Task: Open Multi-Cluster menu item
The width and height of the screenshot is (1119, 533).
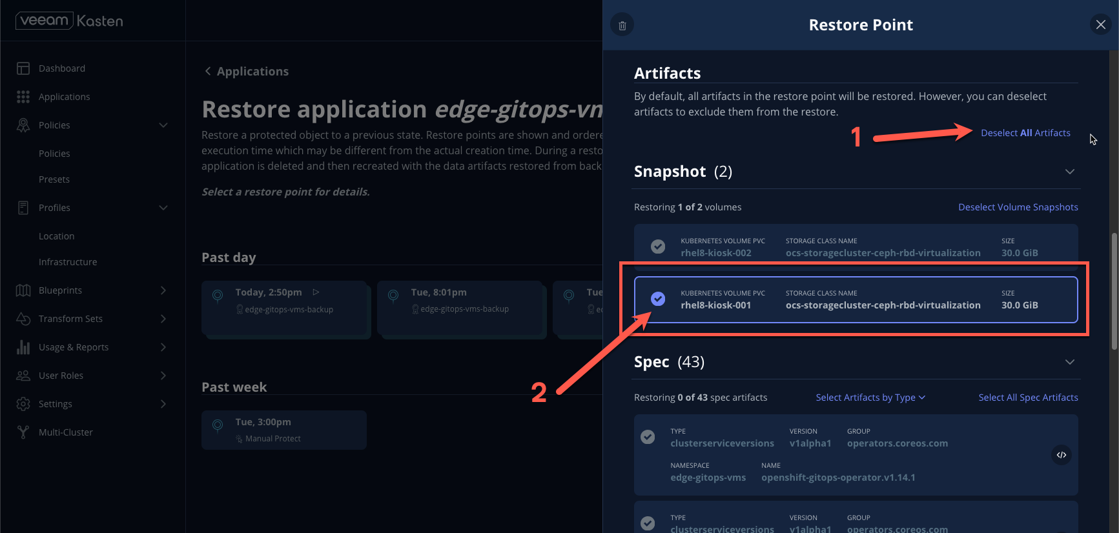Action: [66, 432]
